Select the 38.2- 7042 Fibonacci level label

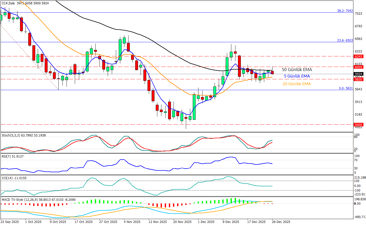click(x=345, y=11)
